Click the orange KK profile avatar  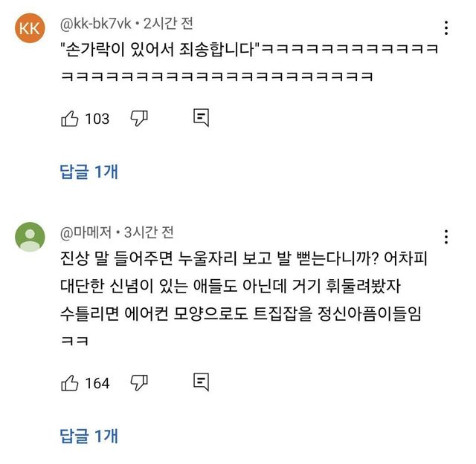tap(29, 29)
